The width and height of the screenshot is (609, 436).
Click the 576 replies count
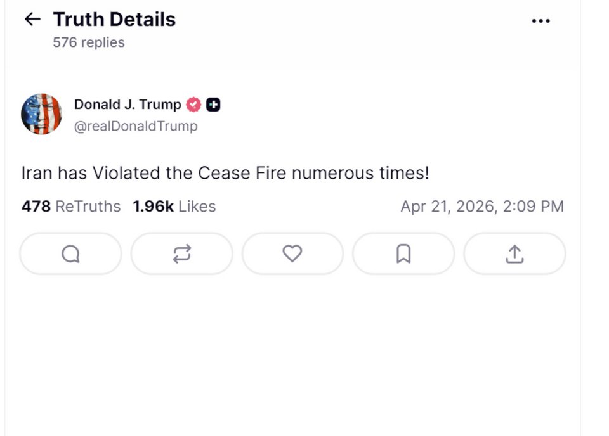pyautogui.click(x=89, y=42)
